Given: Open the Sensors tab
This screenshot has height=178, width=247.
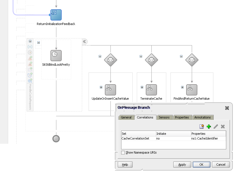Looking at the screenshot, I should coord(164,117).
